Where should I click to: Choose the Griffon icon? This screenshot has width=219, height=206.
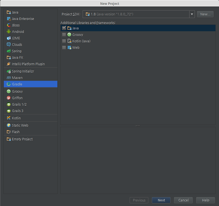9,98
